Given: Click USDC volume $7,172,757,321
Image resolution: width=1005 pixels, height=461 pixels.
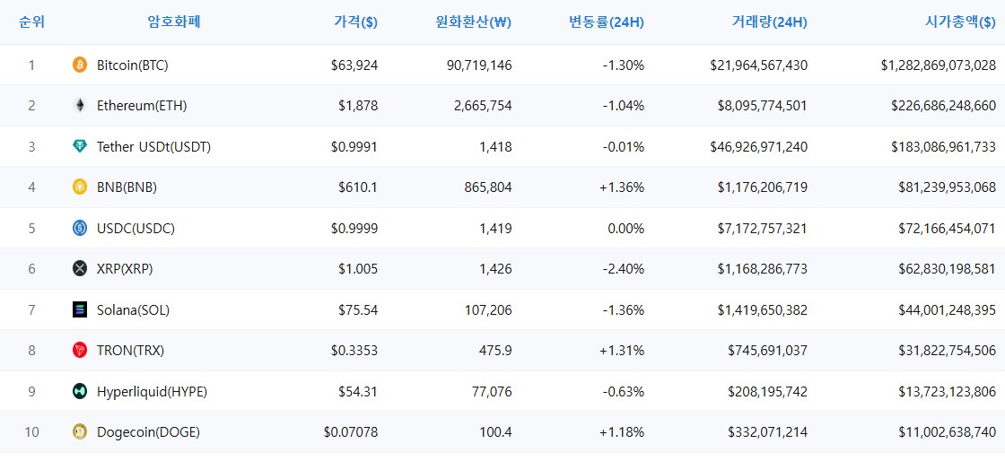Looking at the screenshot, I should coord(763,228).
